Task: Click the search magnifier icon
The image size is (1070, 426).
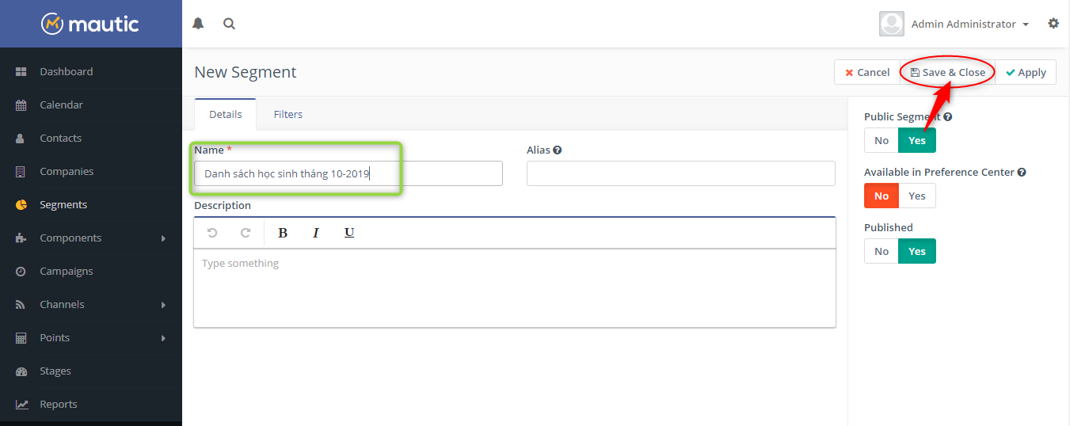Action: coord(229,24)
